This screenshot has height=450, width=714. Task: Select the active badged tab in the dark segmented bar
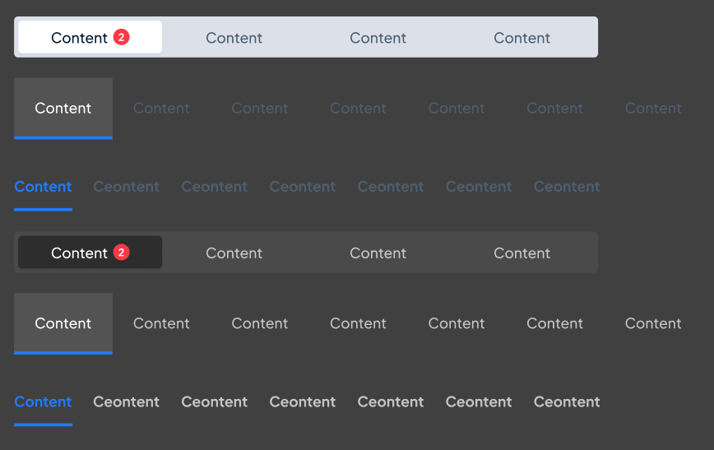(x=78, y=253)
